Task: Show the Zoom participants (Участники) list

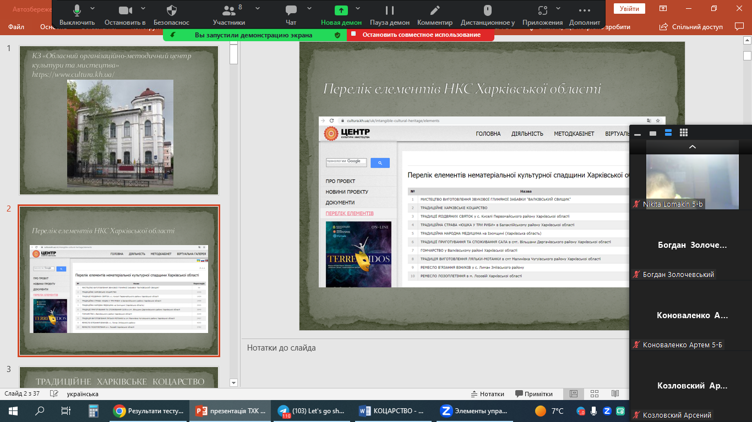Action: (229, 15)
